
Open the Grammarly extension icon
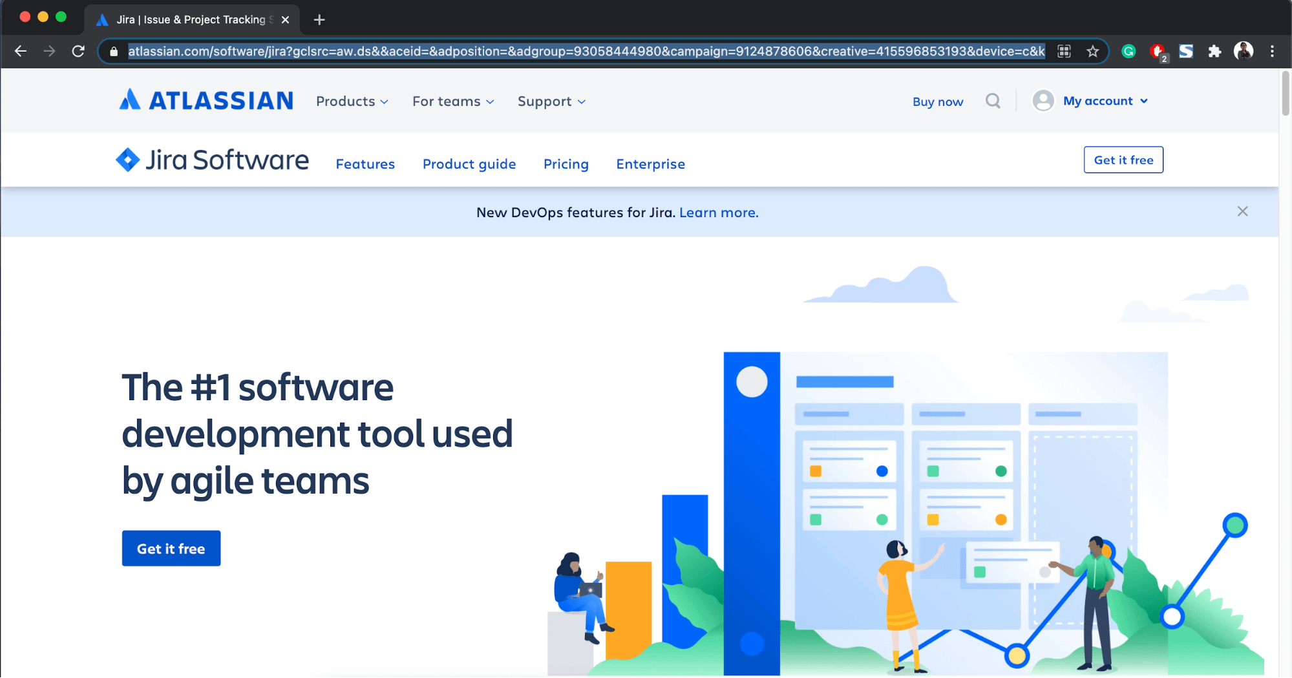(1128, 52)
